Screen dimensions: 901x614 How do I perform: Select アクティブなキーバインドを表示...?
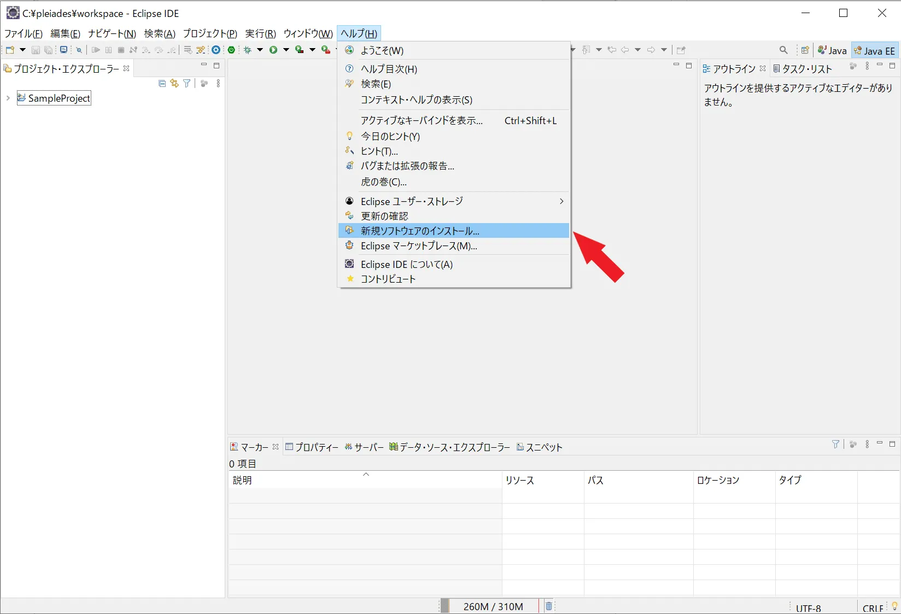[454, 120]
